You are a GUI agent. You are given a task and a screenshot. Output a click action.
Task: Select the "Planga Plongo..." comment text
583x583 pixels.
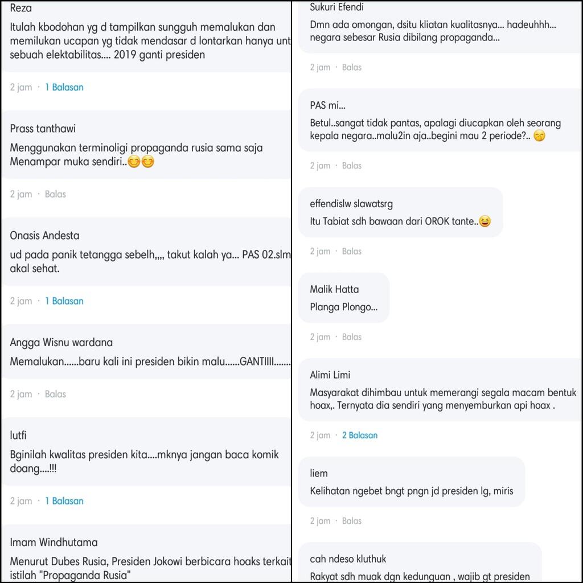click(343, 307)
